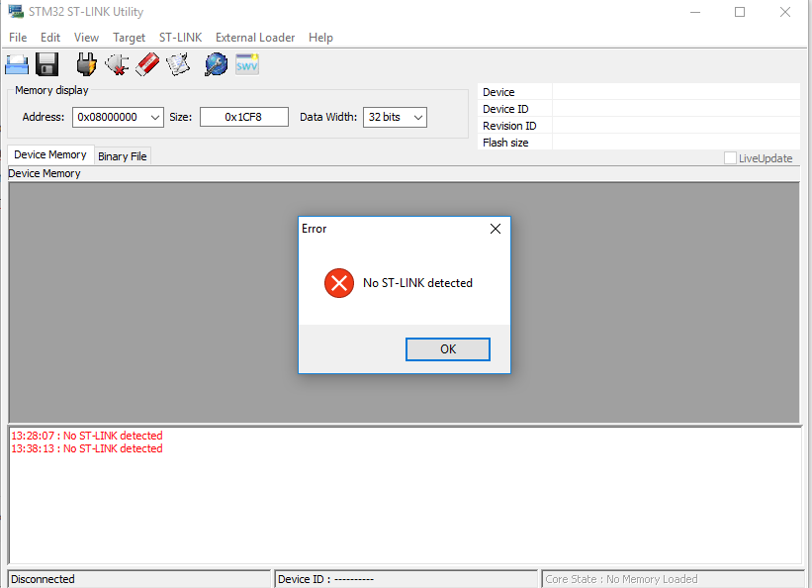Click the Save file floppy icon

pyautogui.click(x=47, y=64)
